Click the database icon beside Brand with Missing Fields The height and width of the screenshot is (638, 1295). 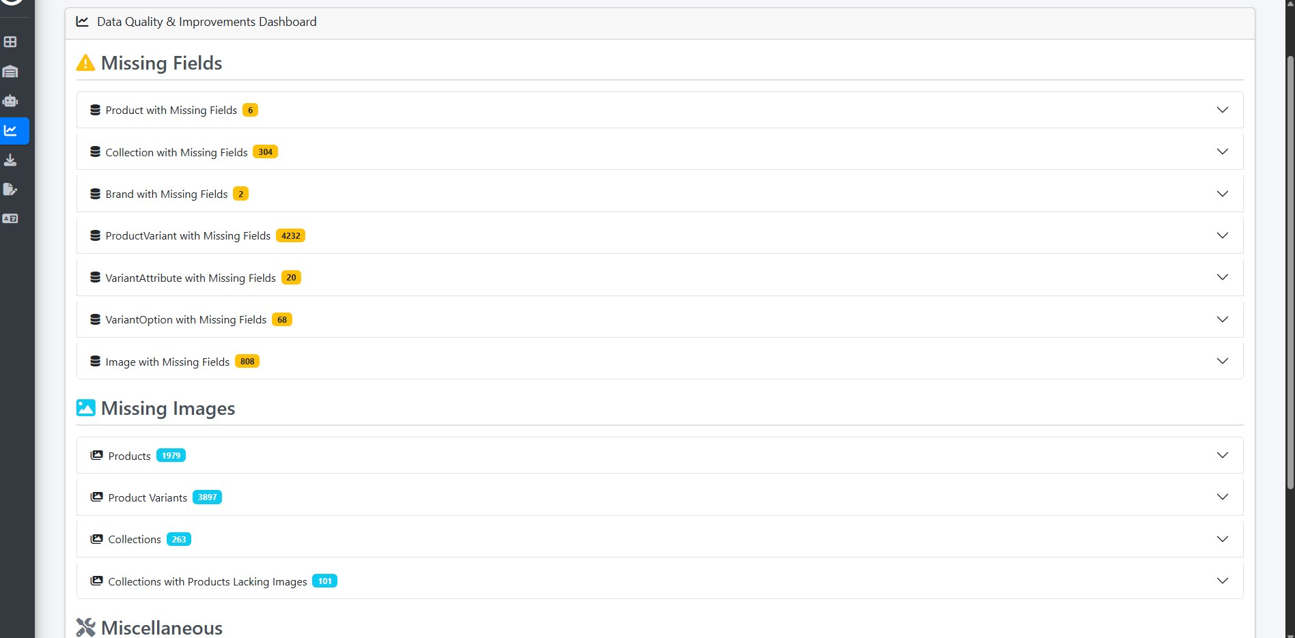(96, 194)
